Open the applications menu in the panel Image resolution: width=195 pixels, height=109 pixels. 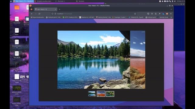coord(11,1)
